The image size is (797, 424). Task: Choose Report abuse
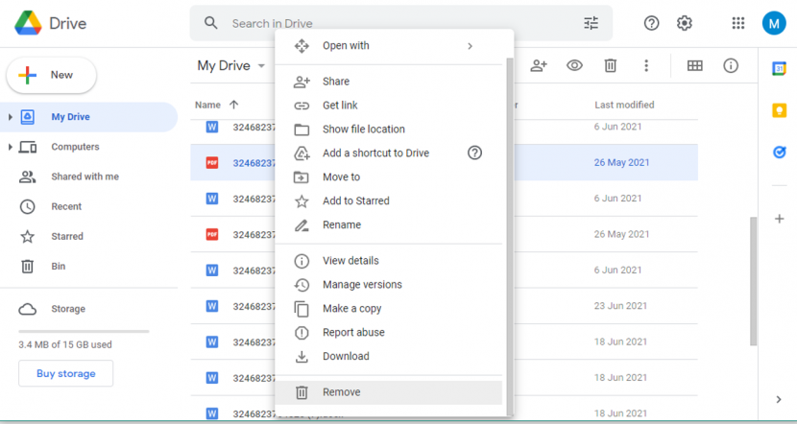coord(389,332)
